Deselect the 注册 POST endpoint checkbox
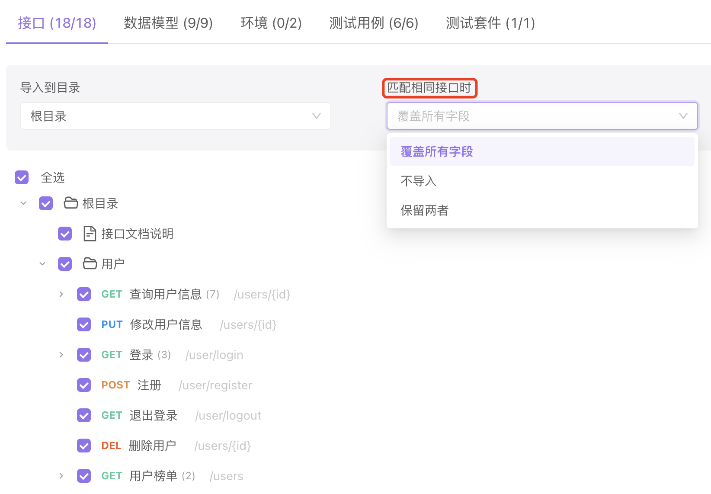This screenshot has height=494, width=711. (84, 385)
